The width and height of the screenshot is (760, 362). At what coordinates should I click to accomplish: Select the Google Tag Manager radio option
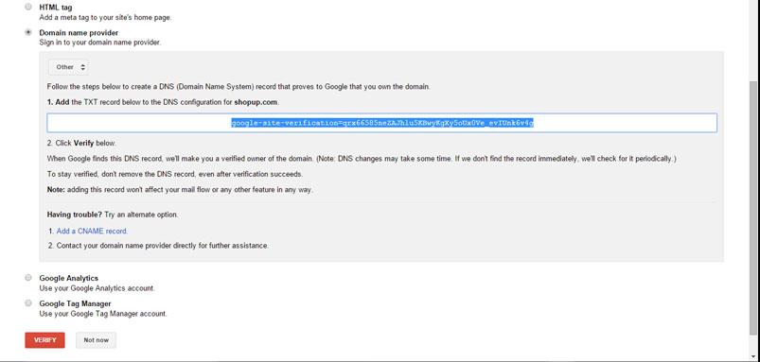click(28, 303)
